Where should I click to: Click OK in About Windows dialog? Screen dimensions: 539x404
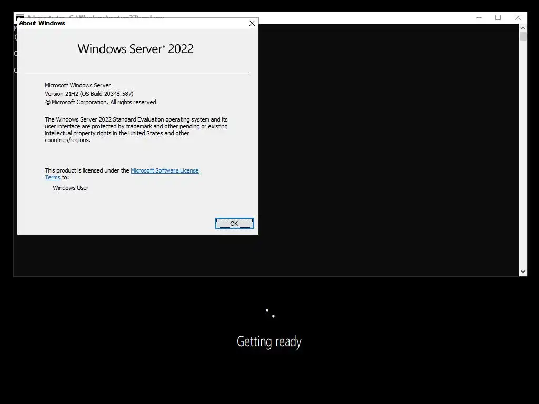coord(234,223)
